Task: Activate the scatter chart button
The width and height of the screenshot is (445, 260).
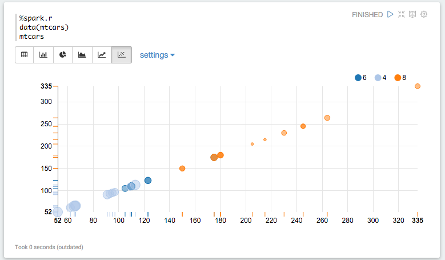Action: click(x=121, y=55)
